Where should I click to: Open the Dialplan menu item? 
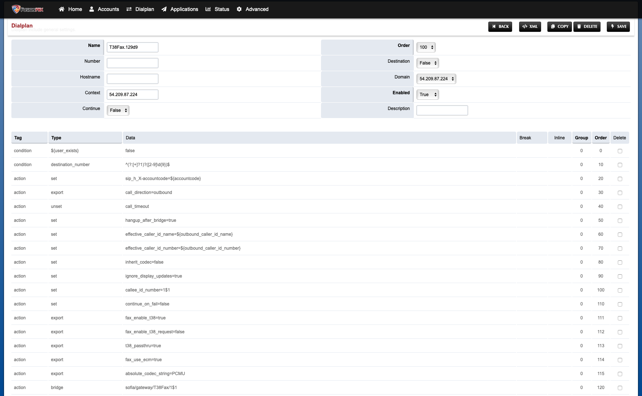[145, 9]
